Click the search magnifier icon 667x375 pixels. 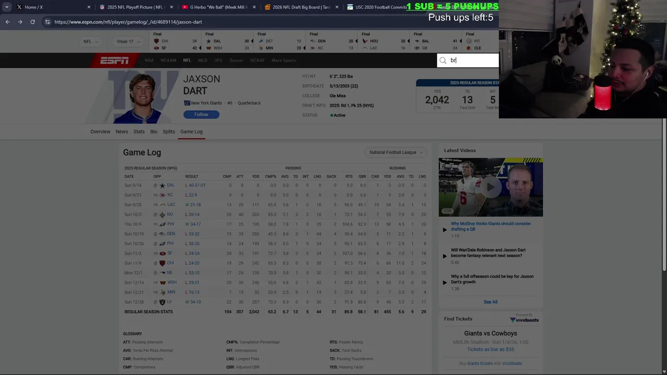click(x=443, y=60)
